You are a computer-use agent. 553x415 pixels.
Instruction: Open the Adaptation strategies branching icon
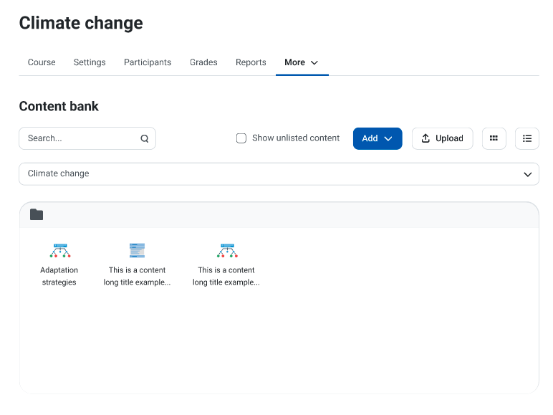[60, 251]
